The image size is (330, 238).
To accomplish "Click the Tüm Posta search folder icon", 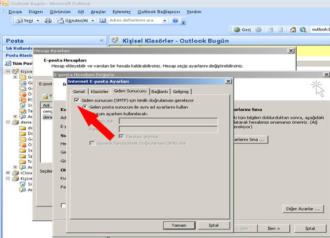I will pyautogui.click(x=8, y=63).
